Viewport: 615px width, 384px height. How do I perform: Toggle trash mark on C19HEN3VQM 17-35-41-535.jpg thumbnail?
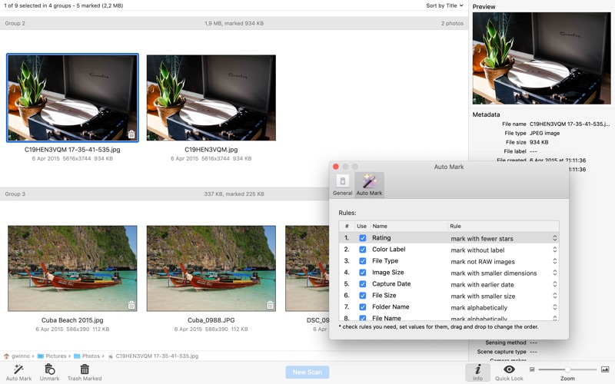[131, 134]
